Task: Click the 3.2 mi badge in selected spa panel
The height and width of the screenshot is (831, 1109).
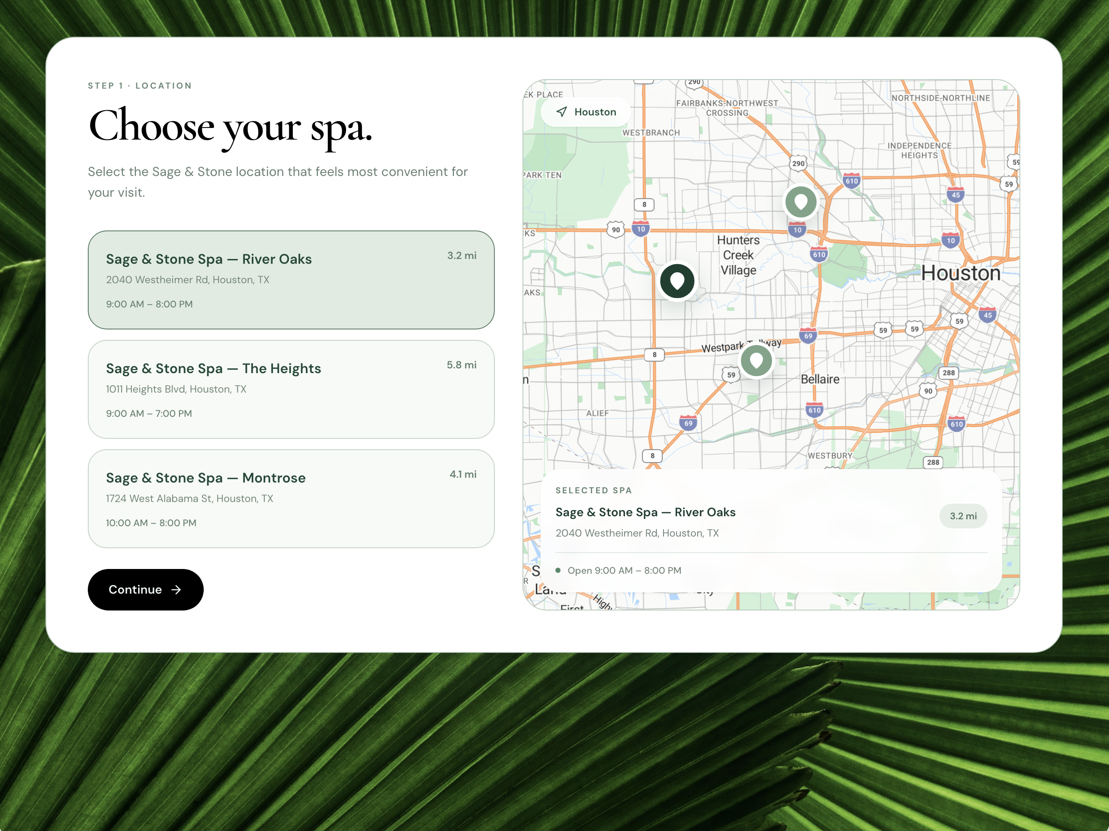Action: pos(963,516)
